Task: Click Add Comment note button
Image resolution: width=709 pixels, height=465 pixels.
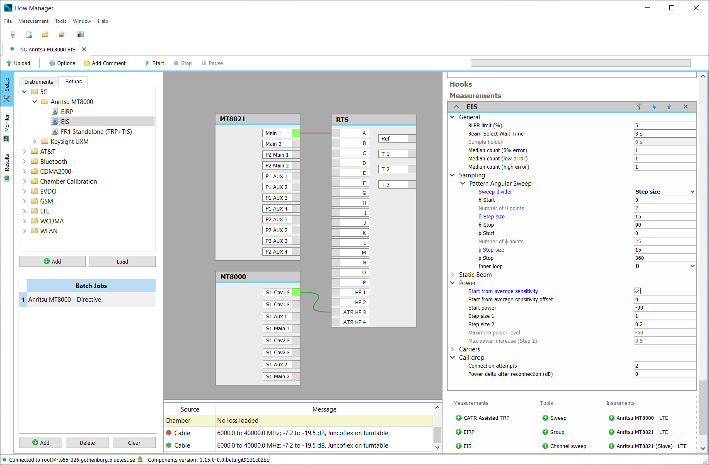Action: [105, 63]
